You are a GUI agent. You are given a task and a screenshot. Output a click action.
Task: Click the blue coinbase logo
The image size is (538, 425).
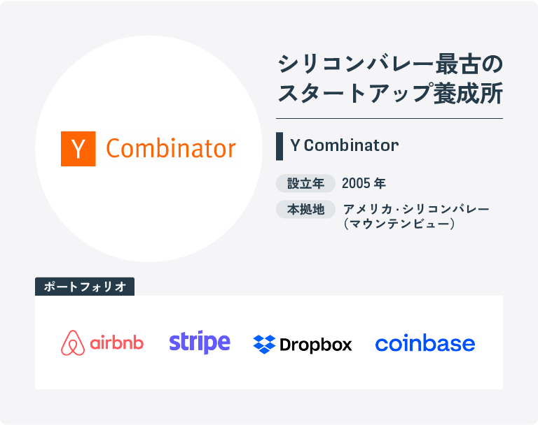425,343
